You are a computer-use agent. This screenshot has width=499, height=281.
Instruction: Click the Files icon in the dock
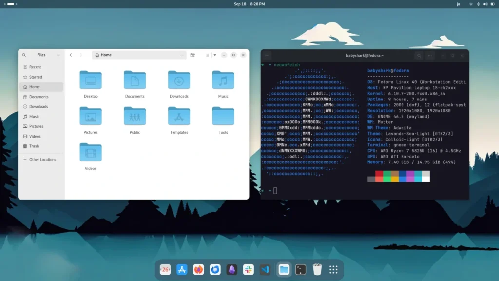tap(284, 269)
